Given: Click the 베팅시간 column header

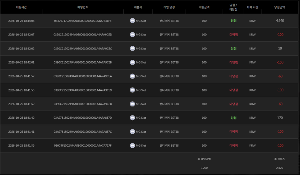Looking at the screenshot, I should coord(21,7).
